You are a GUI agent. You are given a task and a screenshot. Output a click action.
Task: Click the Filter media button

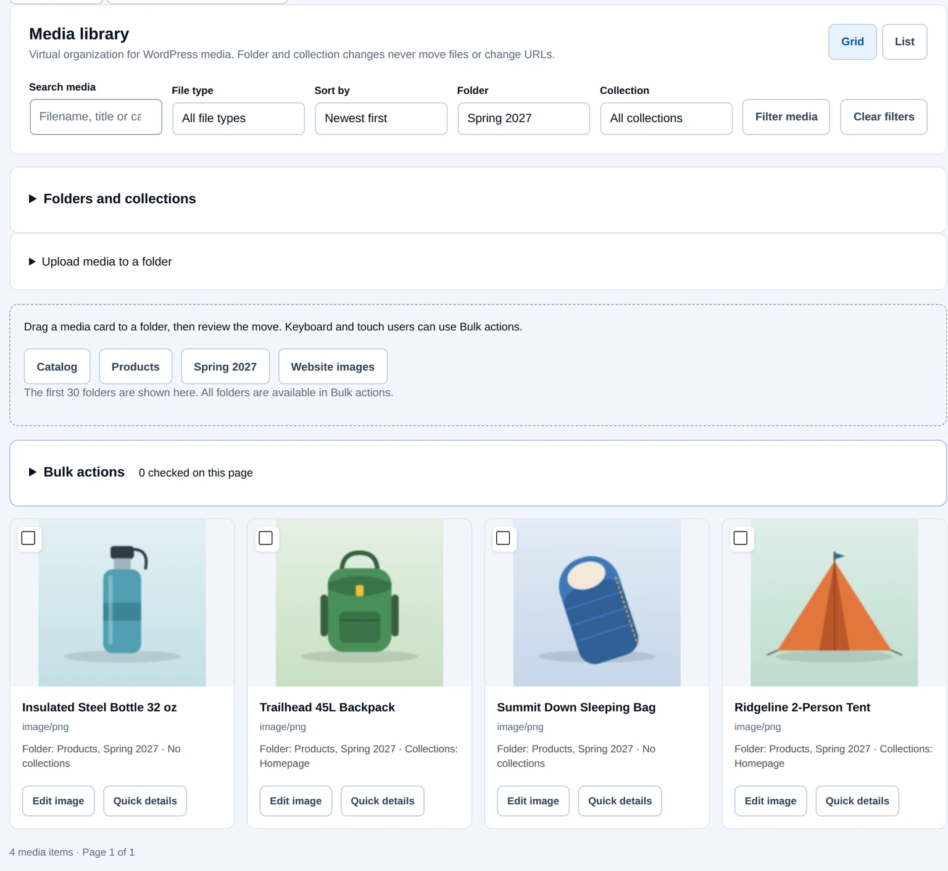coord(786,117)
